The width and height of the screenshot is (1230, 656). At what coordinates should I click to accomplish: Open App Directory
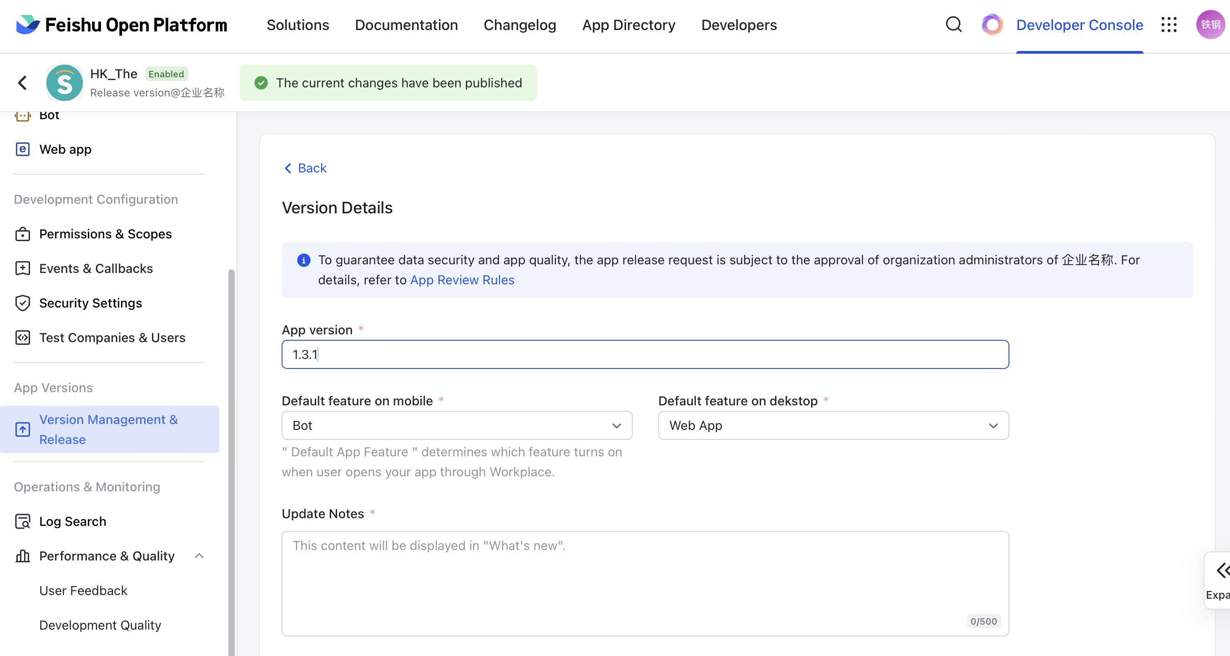click(629, 25)
